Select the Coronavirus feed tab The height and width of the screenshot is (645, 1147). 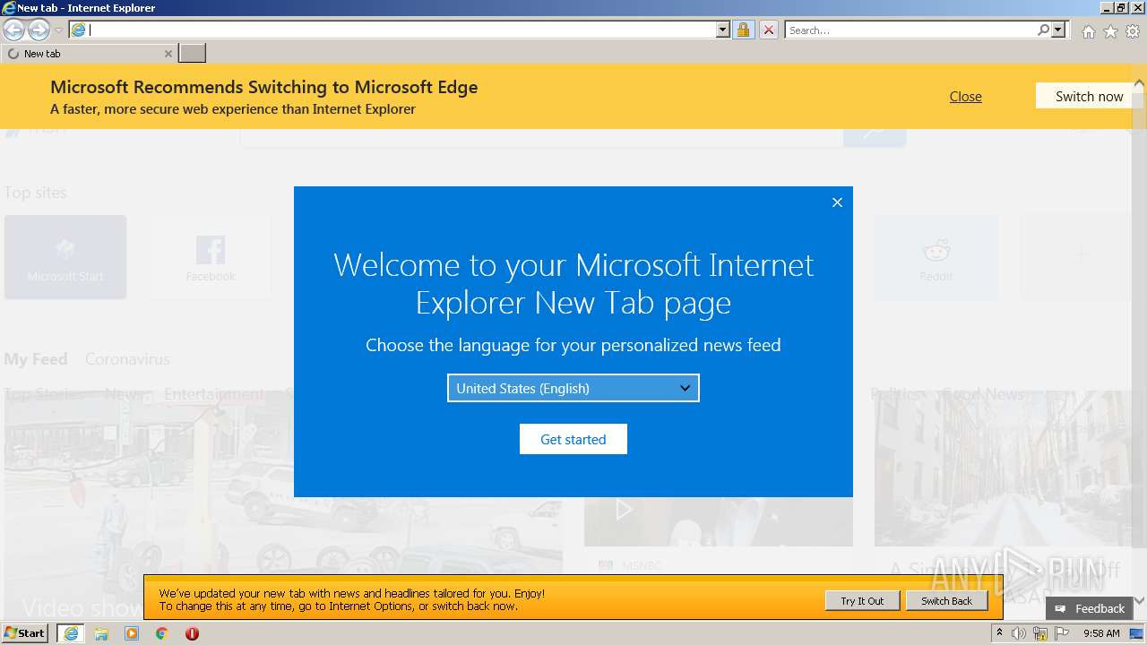[127, 359]
